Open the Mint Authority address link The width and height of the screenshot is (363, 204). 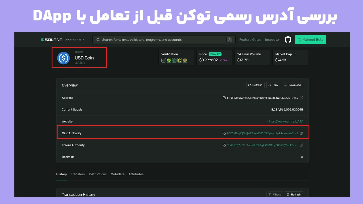pos(262,133)
